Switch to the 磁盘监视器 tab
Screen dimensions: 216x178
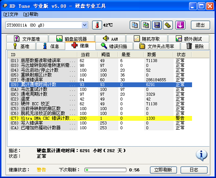point(72,39)
